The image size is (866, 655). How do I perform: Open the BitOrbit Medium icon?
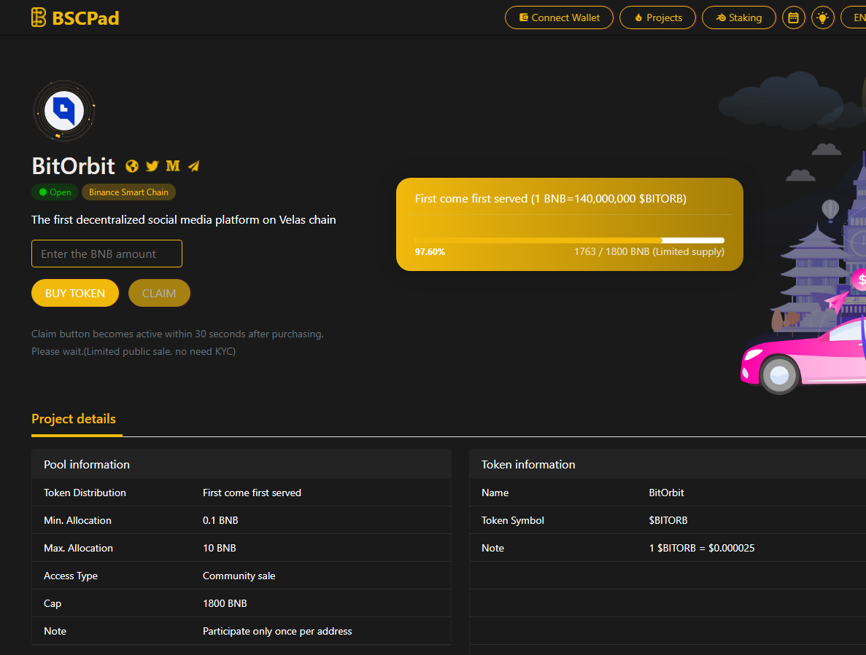pyautogui.click(x=173, y=166)
